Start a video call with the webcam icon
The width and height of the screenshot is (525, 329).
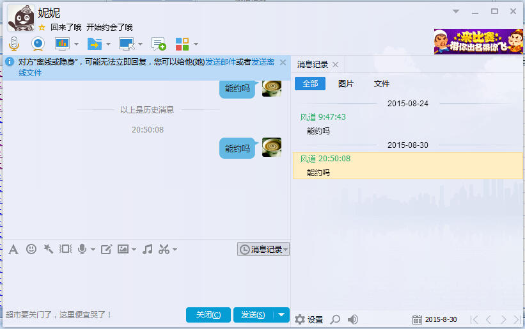pyautogui.click(x=38, y=44)
